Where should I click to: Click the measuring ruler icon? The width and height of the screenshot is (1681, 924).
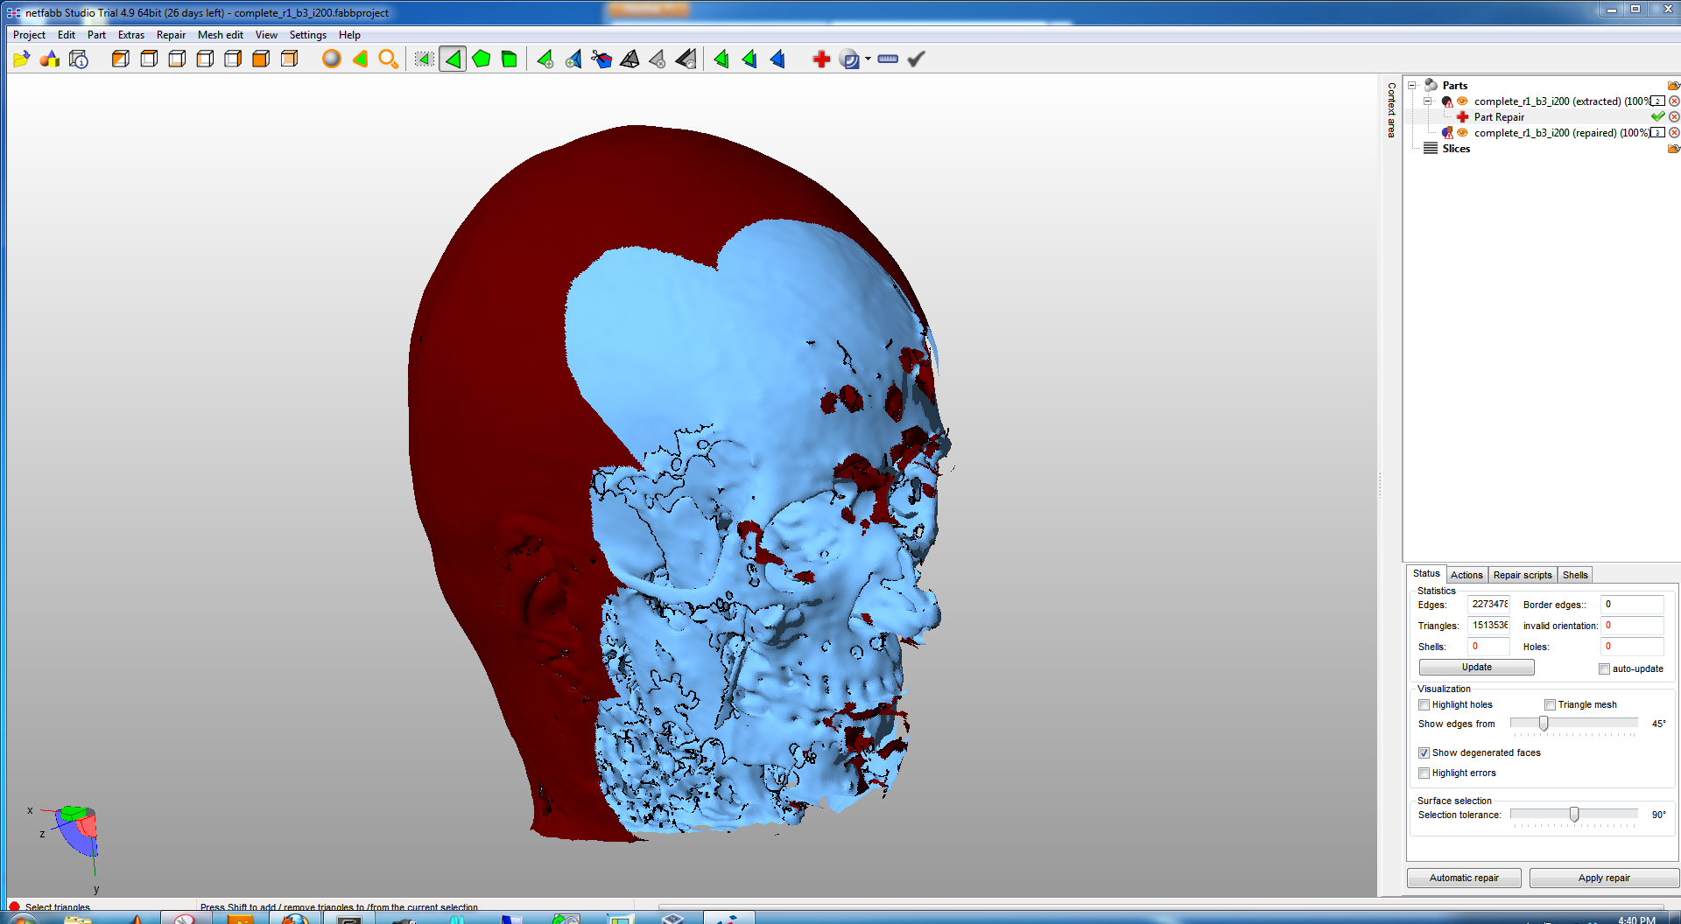tap(888, 59)
